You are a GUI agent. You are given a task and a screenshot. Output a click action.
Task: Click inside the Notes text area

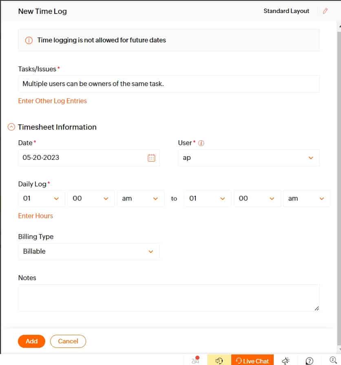(169, 298)
